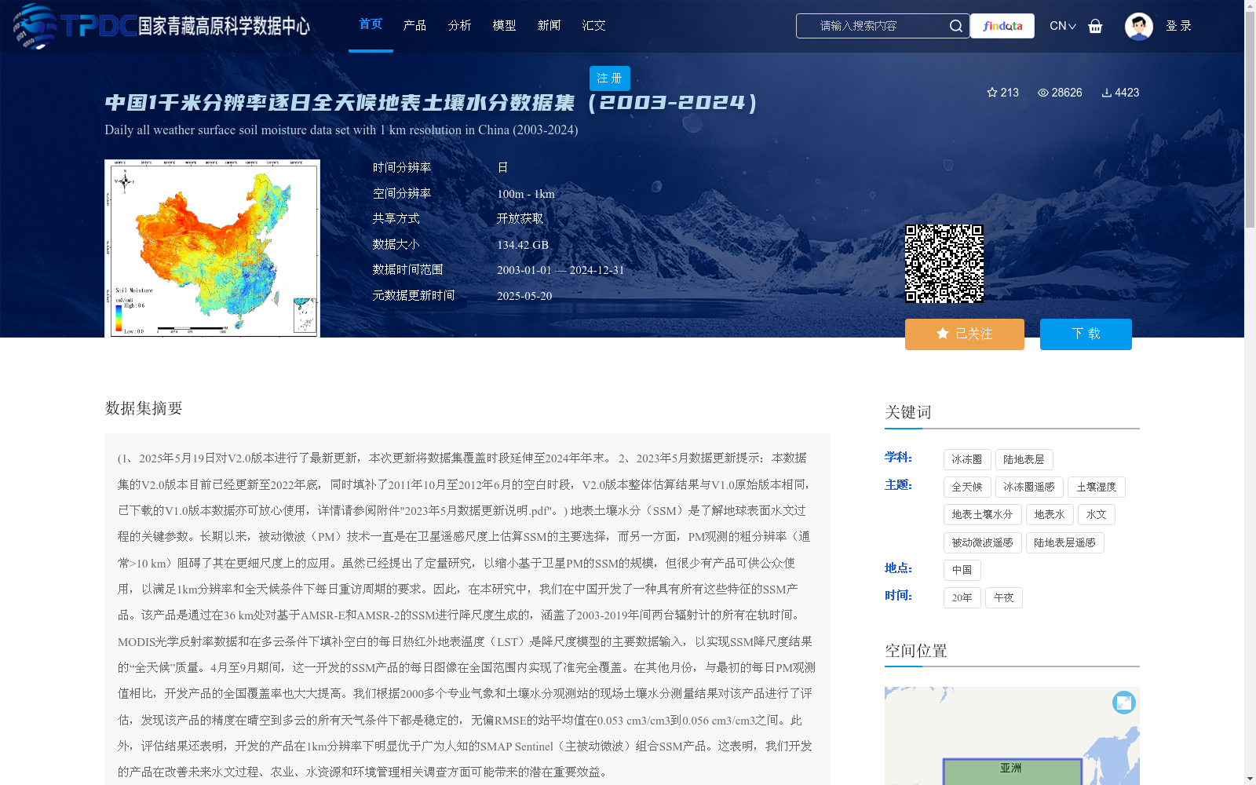Viewport: 1256px width, 785px height.
Task: Click the 注册 register button
Action: pos(609,78)
